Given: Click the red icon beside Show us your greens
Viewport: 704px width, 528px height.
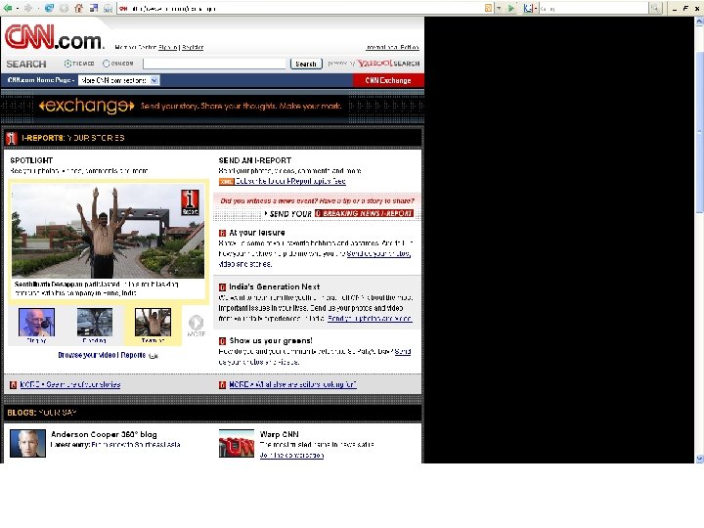Looking at the screenshot, I should (222, 341).
